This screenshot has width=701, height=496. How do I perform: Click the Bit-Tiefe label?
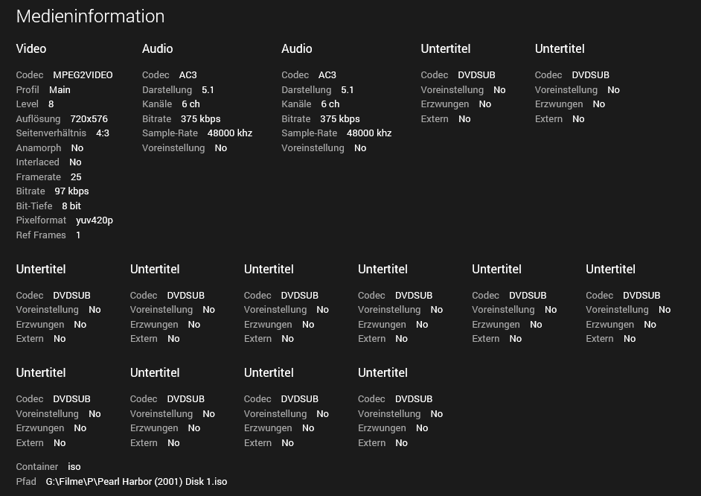click(x=34, y=206)
